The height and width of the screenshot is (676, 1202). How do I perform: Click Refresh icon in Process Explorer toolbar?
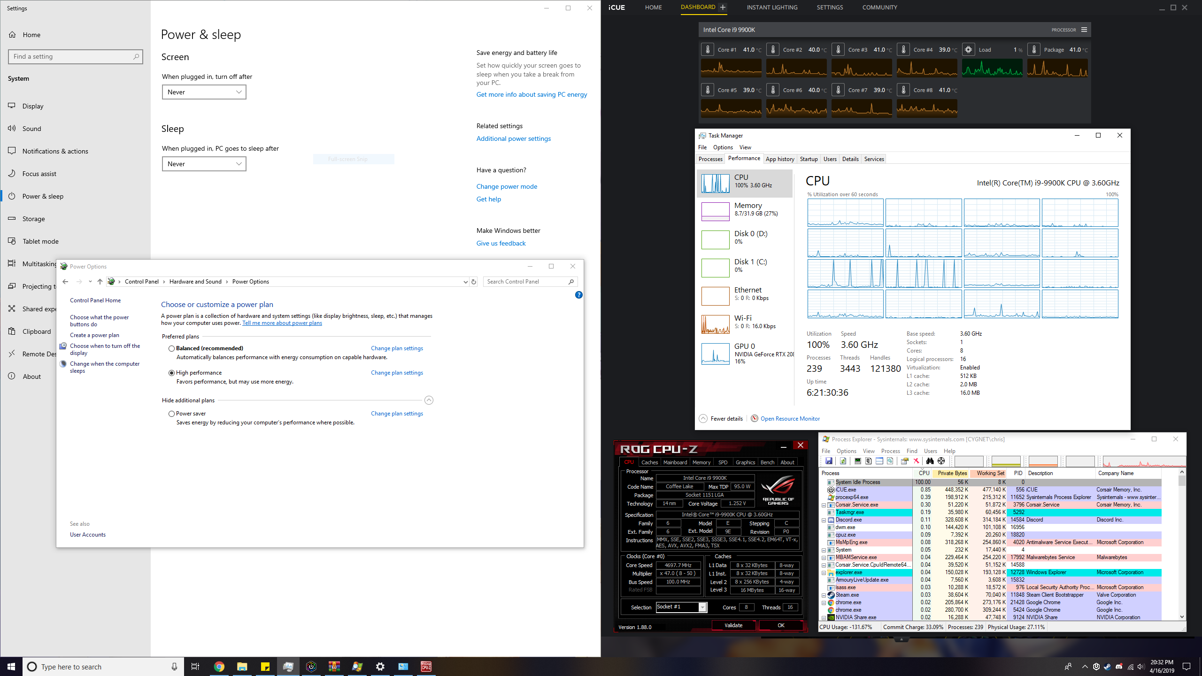pos(843,461)
